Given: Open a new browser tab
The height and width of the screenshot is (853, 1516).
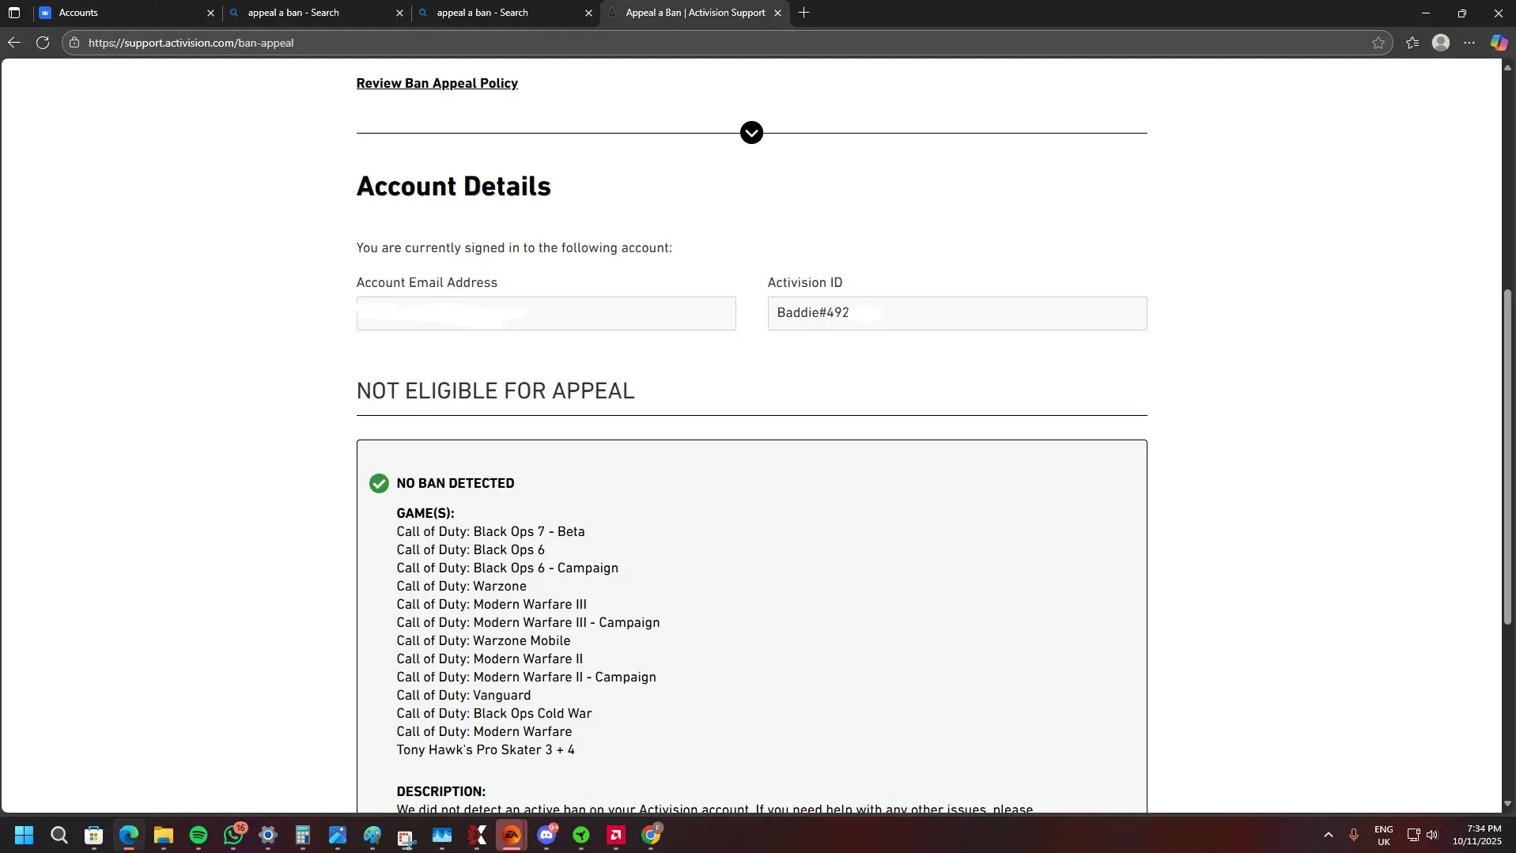Looking at the screenshot, I should click(803, 13).
